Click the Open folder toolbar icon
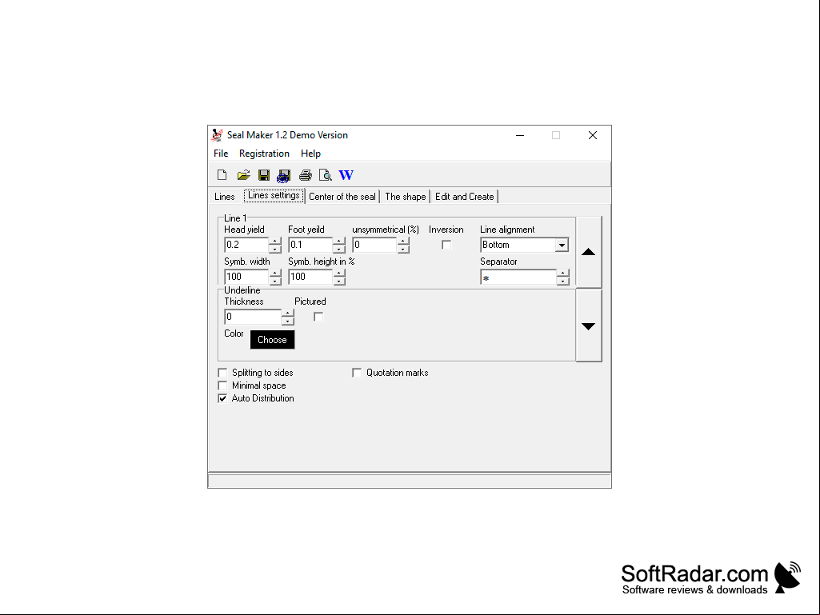 243,175
